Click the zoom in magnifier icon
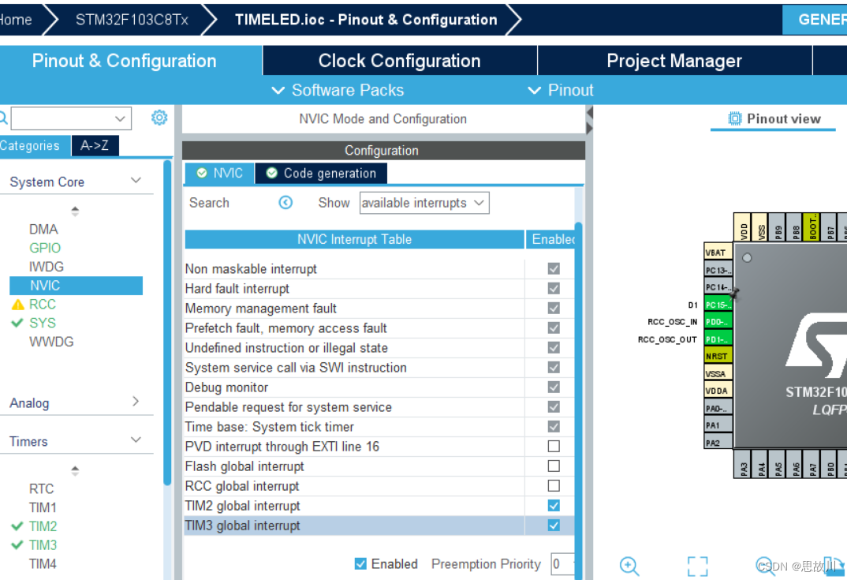The height and width of the screenshot is (580, 847). [x=629, y=566]
